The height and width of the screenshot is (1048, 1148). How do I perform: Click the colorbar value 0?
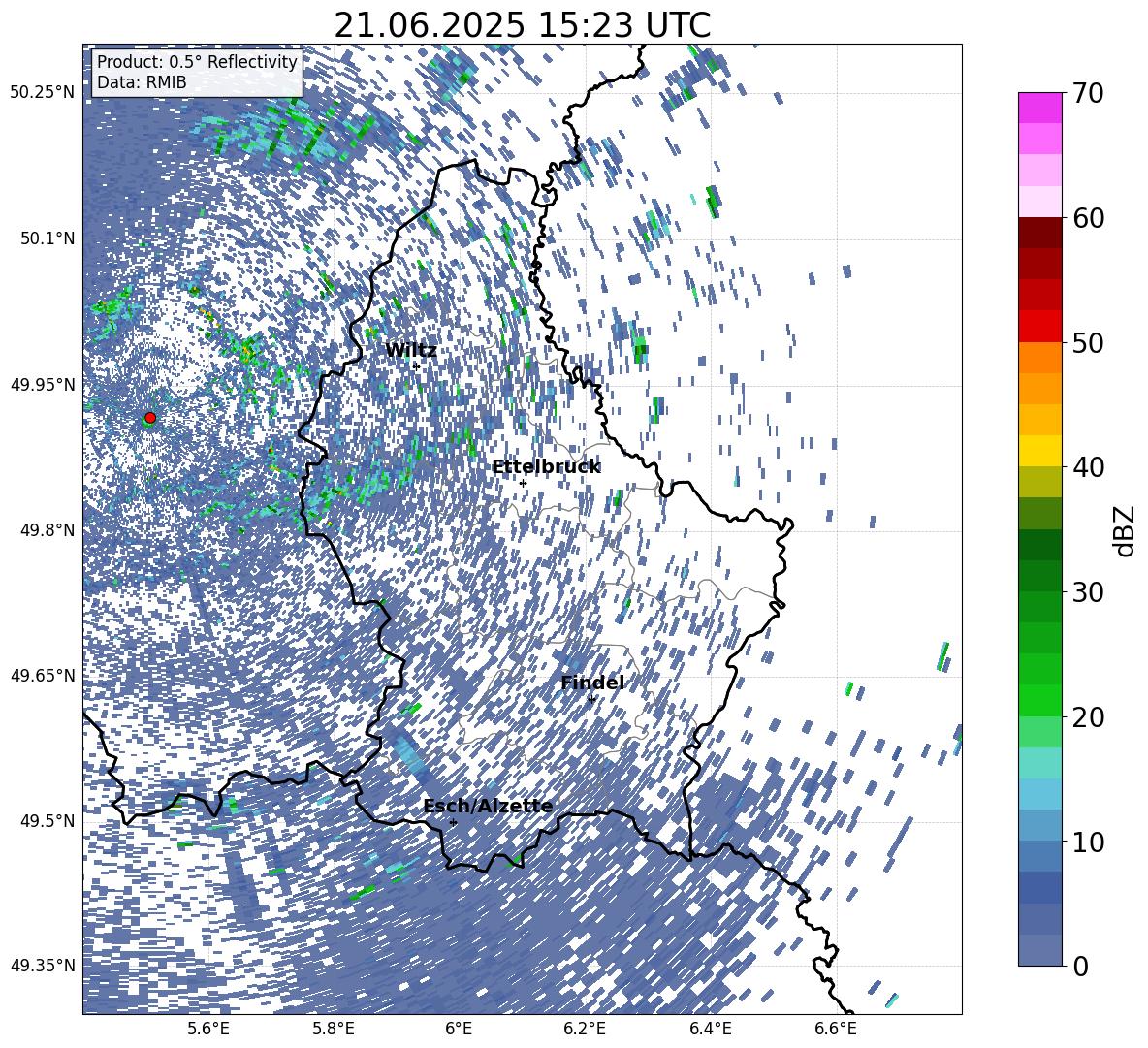tap(1080, 967)
